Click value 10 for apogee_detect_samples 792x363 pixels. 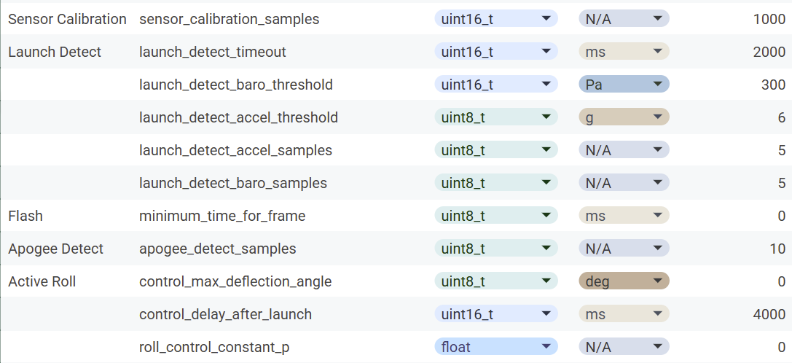777,249
